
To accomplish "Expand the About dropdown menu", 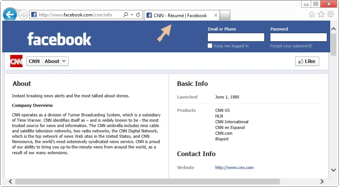I will (55, 61).
